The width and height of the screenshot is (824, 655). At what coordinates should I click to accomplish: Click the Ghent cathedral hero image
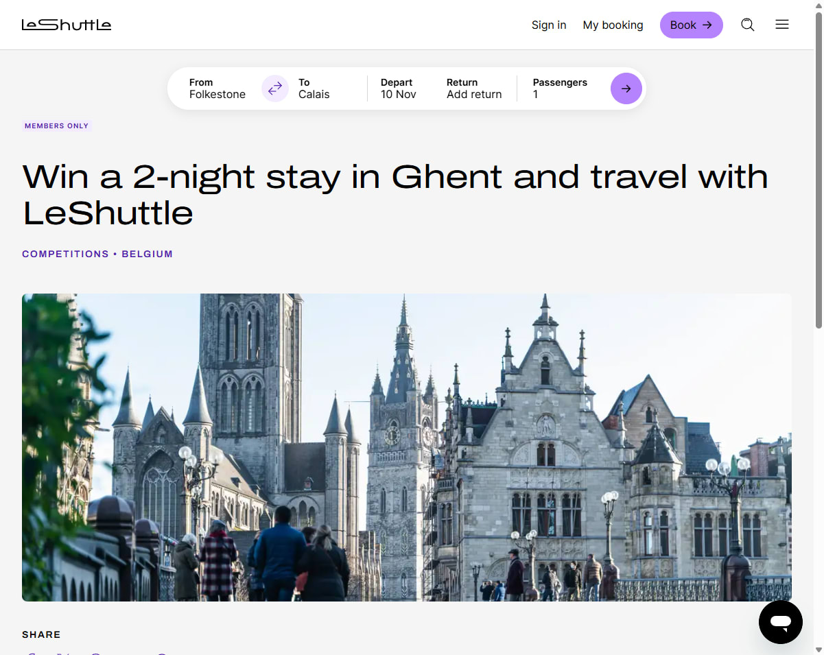(x=407, y=447)
